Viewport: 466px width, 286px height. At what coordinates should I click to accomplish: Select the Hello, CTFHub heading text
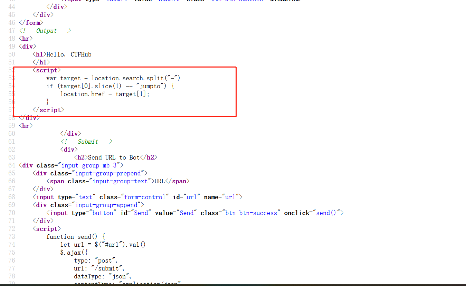[x=70, y=54]
